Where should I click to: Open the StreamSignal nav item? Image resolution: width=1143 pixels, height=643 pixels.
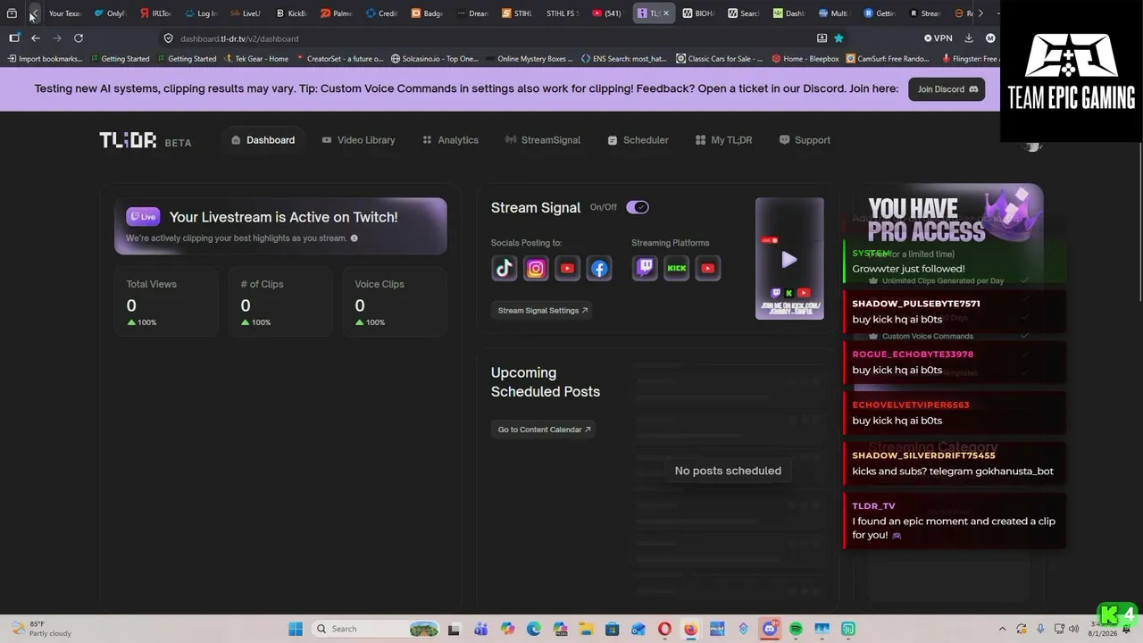[542, 140]
